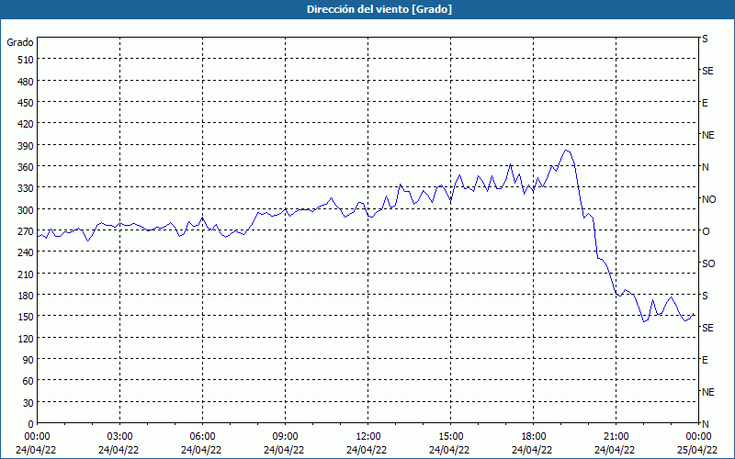Click the 00:00 label above date 25/04/22

(698, 437)
